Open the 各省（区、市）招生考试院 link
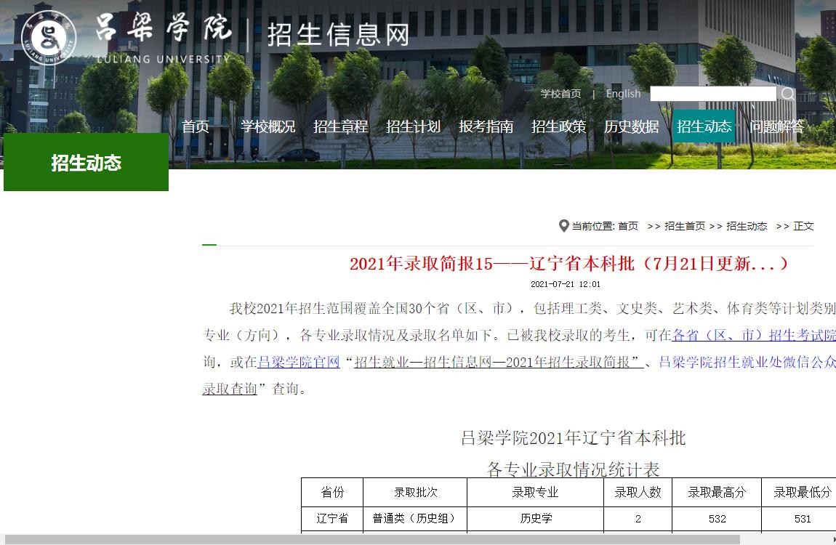 (x=753, y=335)
